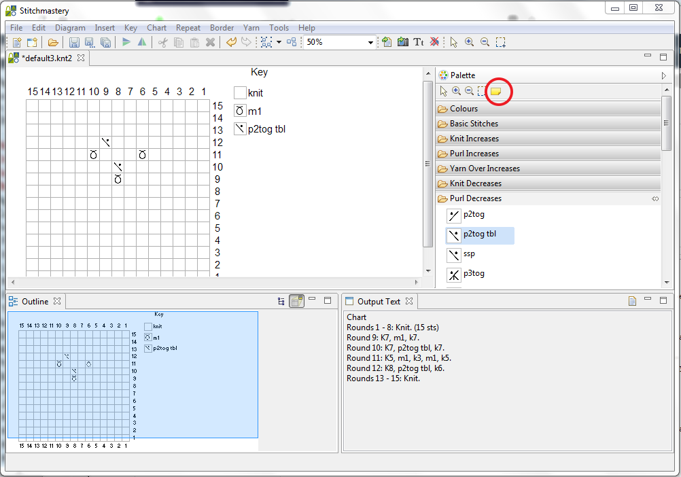
Task: Pick the ssp stitch from palette
Action: tap(454, 255)
